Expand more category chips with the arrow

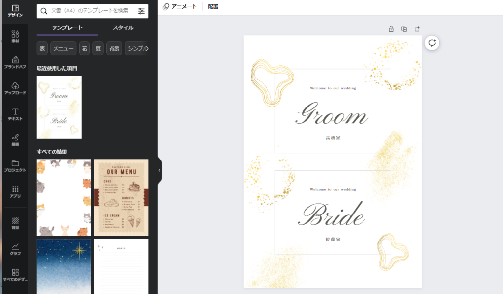pos(147,48)
